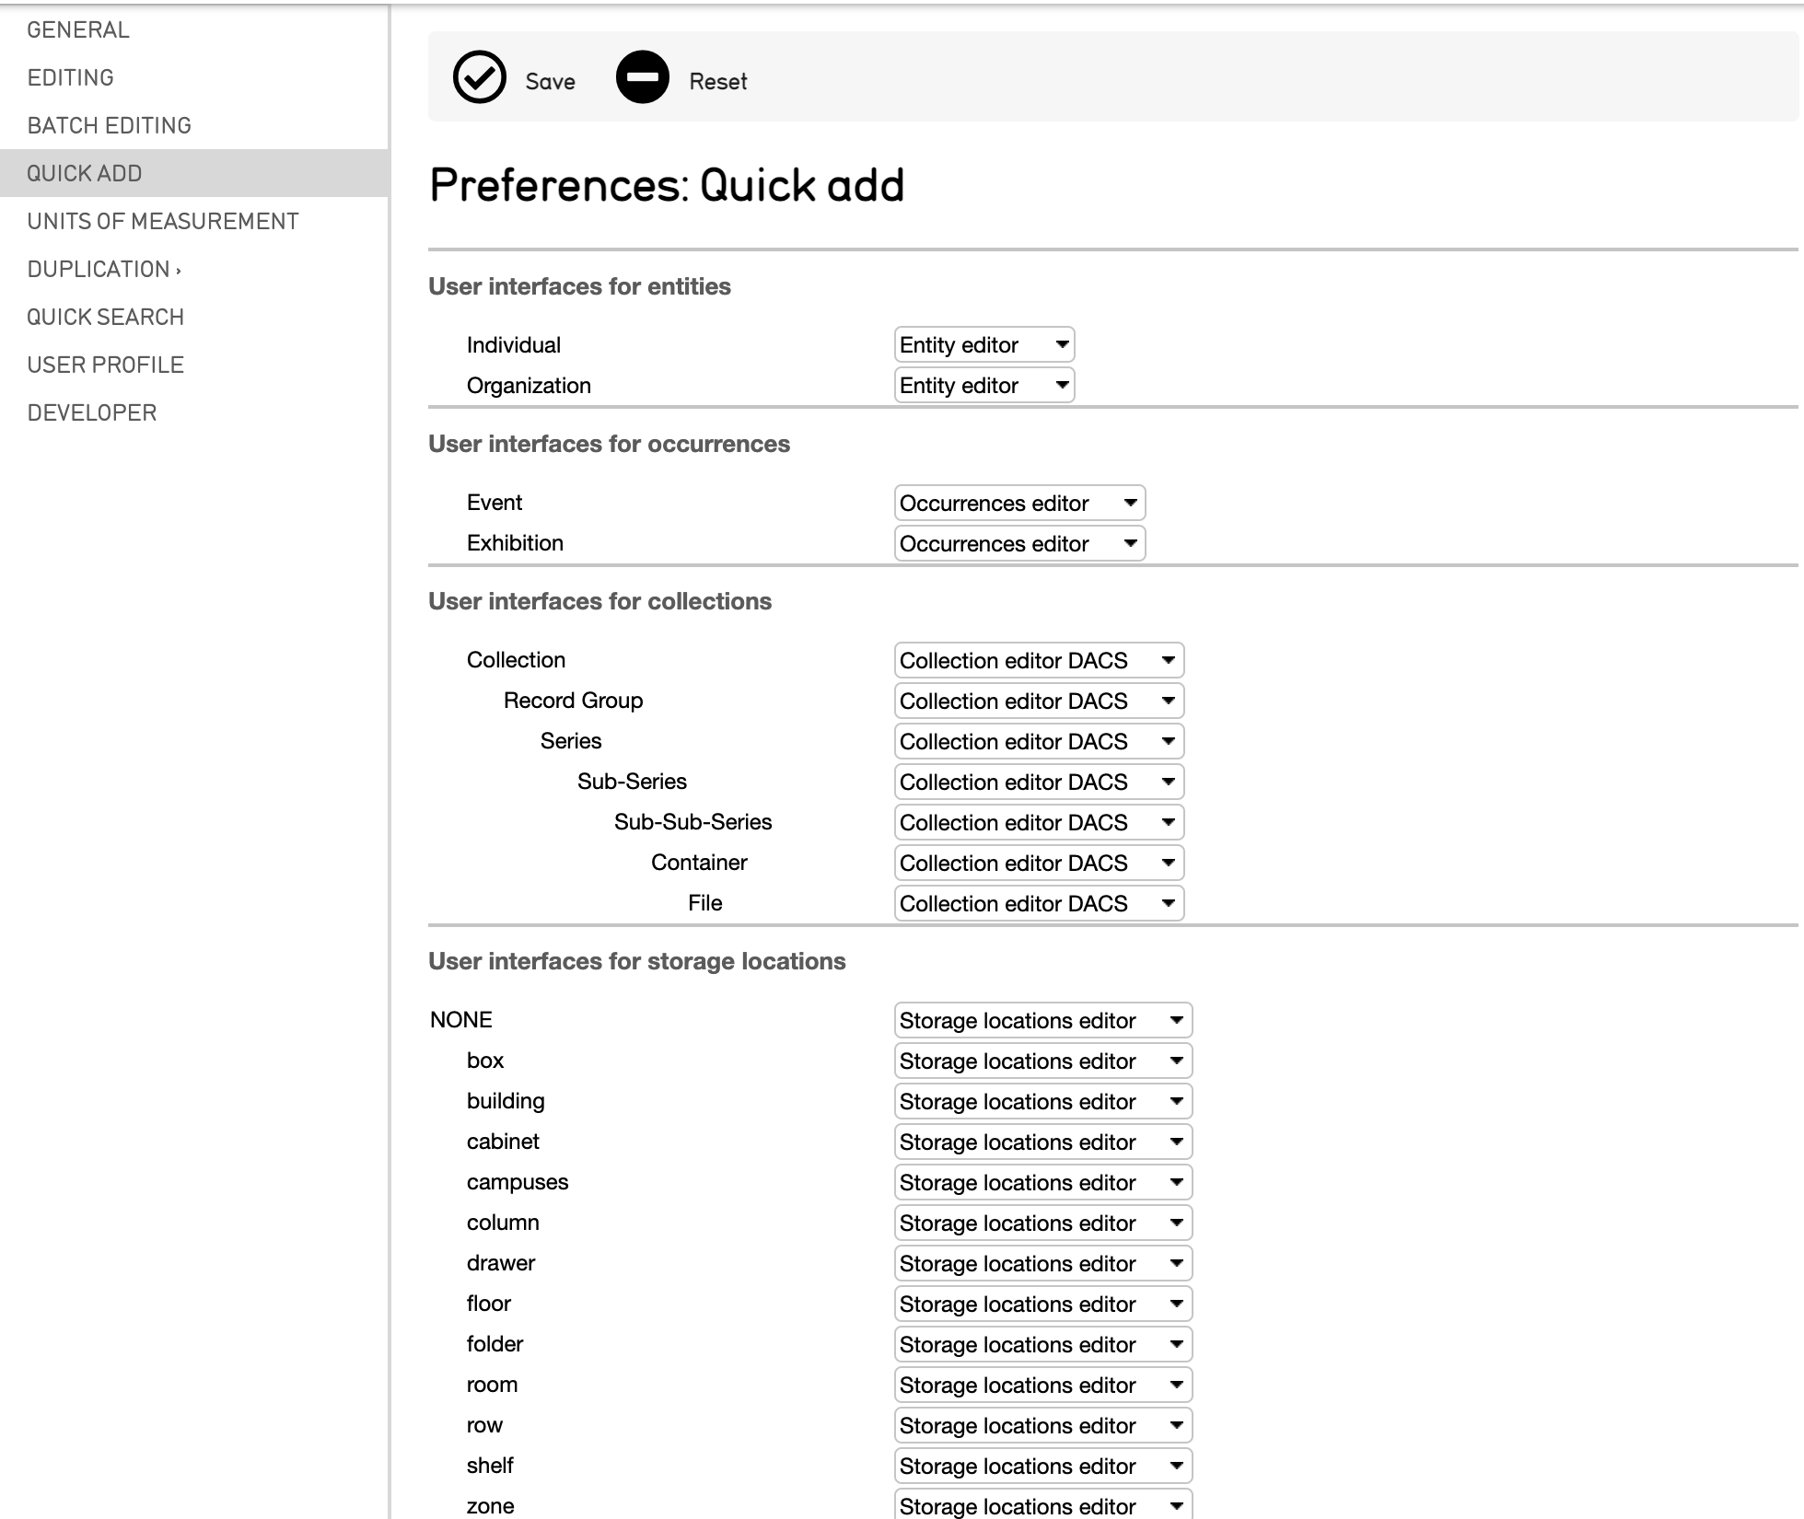This screenshot has width=1804, height=1519.
Task: Open the User Profile preferences
Action: (105, 365)
